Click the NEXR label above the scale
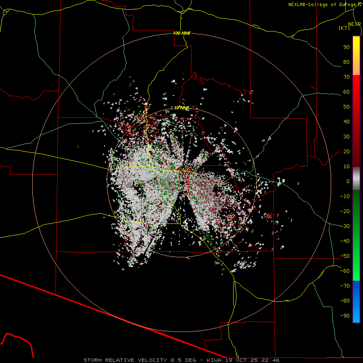 [x=354, y=24]
